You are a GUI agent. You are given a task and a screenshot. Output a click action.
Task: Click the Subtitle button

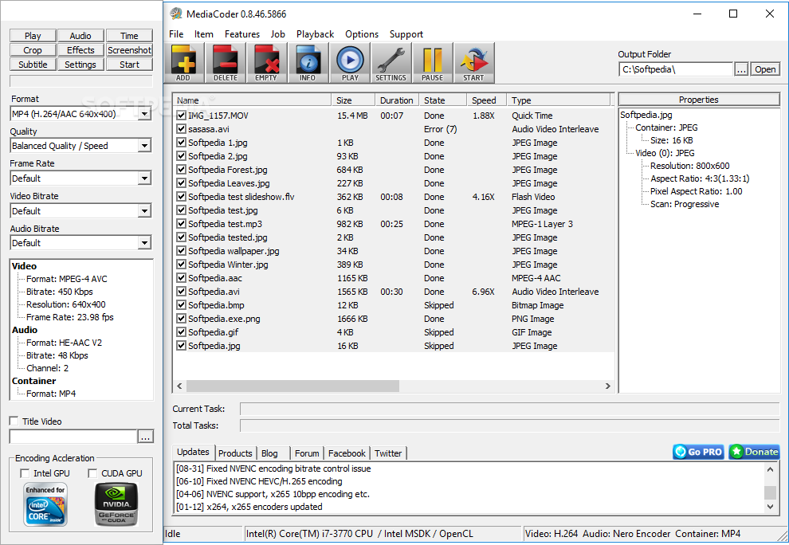(33, 65)
